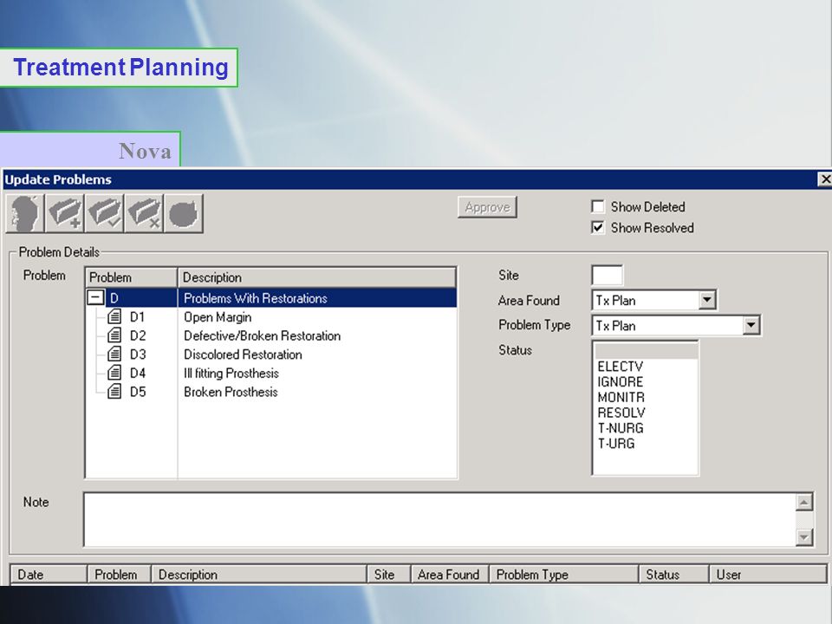Select the RESOLV status option
832x624 pixels.
click(x=645, y=413)
